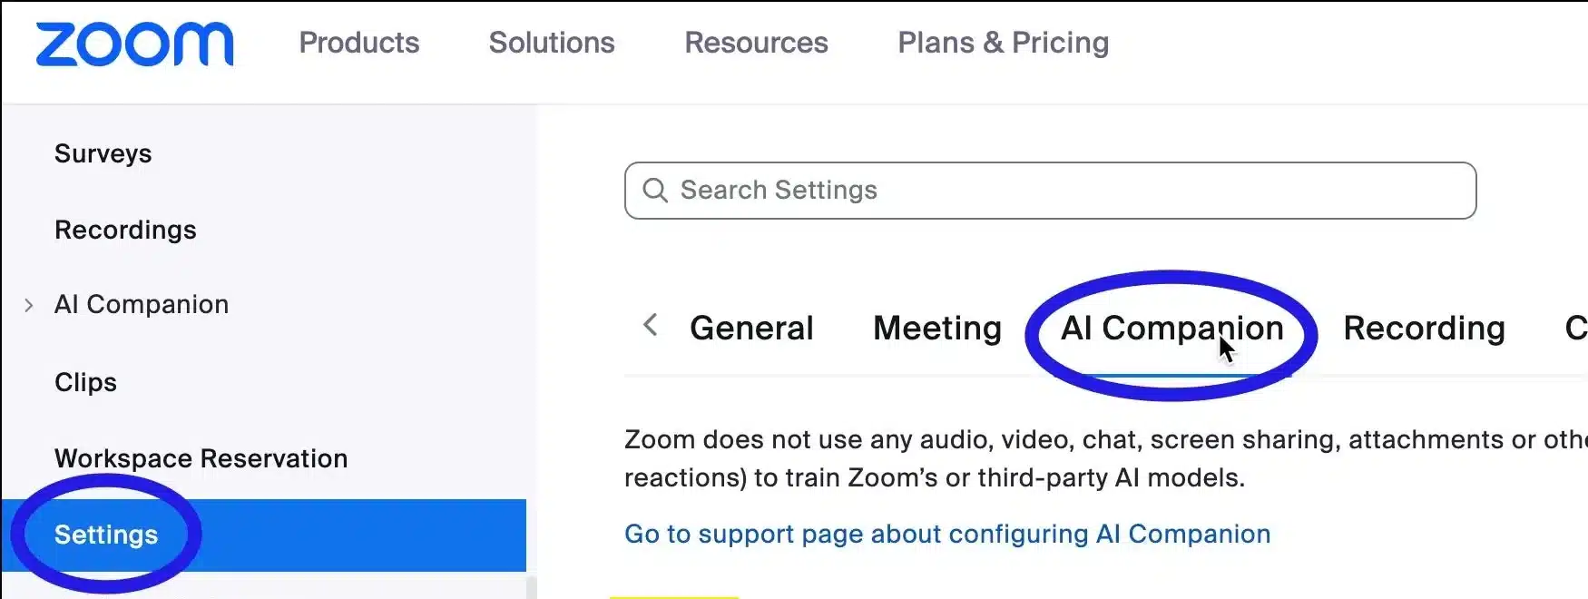Switch to the Meeting settings tab
Image resolution: width=1588 pixels, height=599 pixels.
[937, 329]
